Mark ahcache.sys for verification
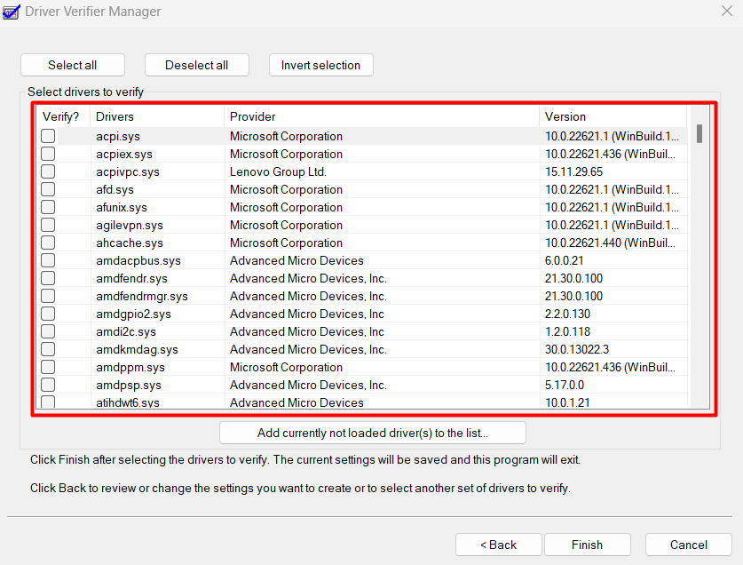 (x=48, y=243)
